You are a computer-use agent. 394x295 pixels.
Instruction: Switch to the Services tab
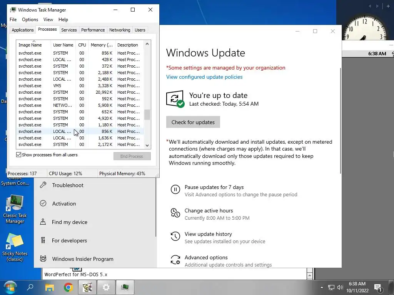[69, 30]
